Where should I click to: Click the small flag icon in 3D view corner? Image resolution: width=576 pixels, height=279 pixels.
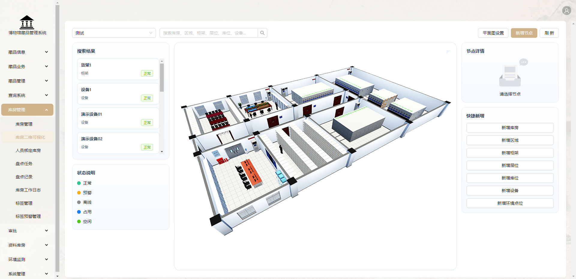point(448,52)
